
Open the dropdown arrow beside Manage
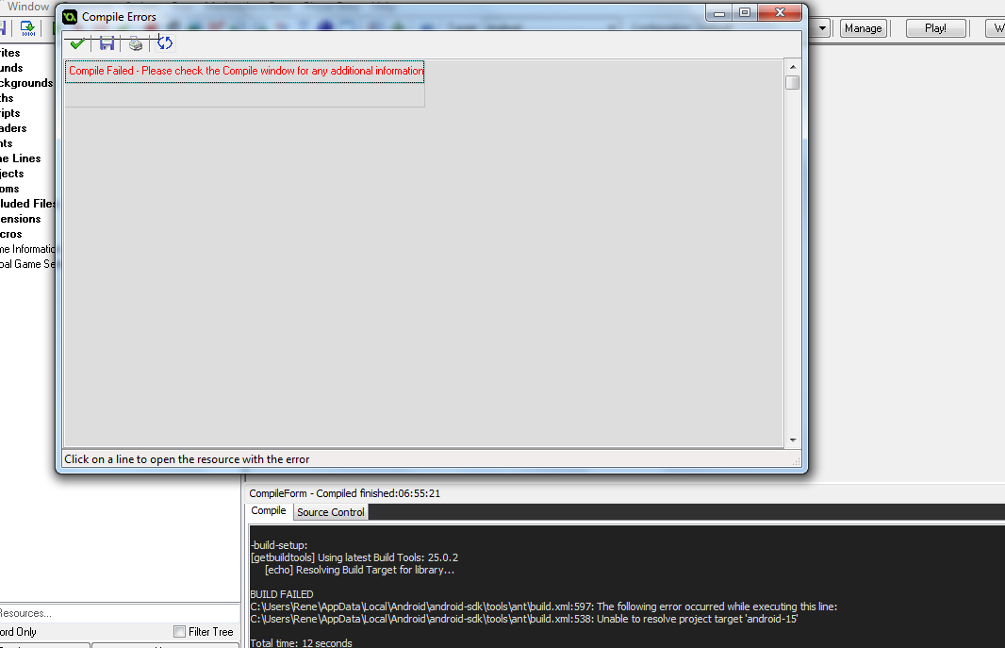822,28
